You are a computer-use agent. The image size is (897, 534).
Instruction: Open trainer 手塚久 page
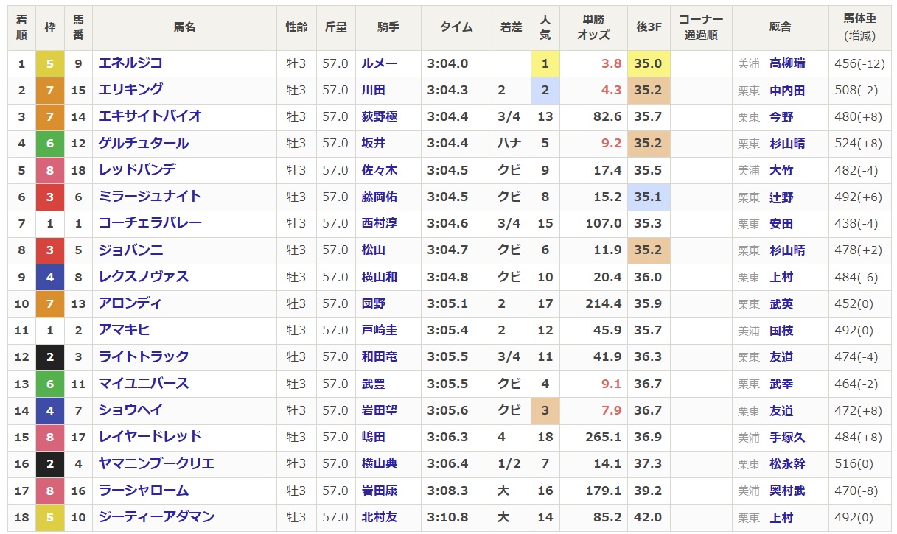pos(787,438)
